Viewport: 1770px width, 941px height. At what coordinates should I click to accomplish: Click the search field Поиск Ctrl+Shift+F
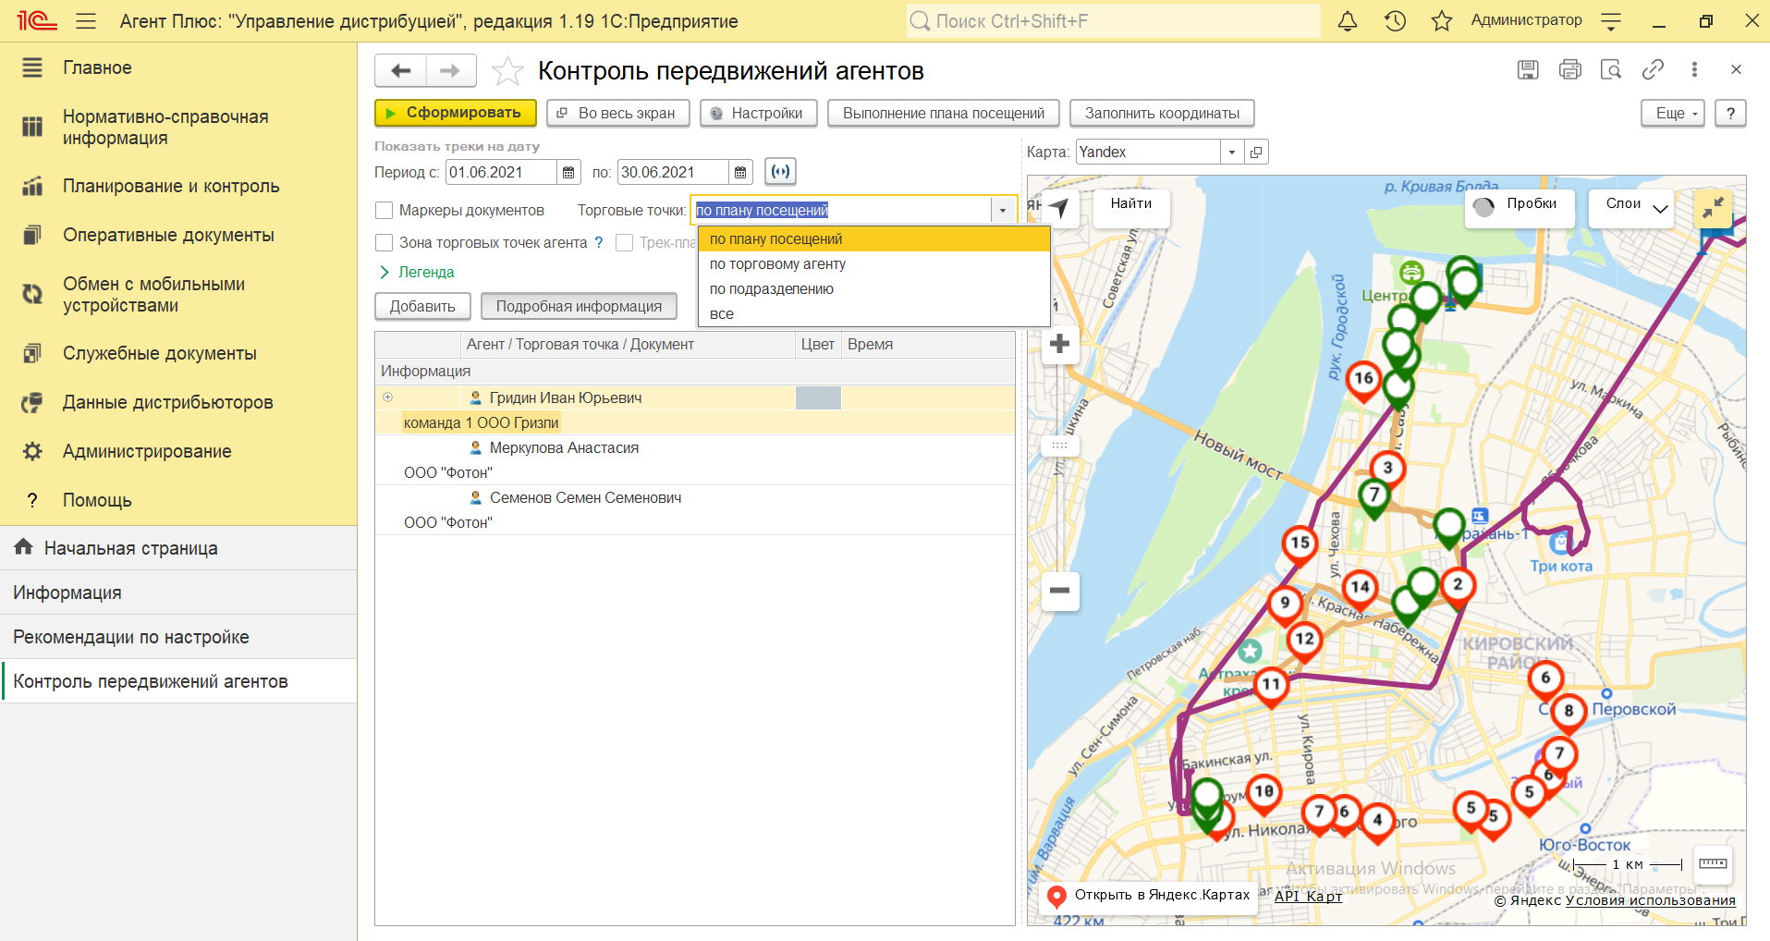coord(1113,20)
